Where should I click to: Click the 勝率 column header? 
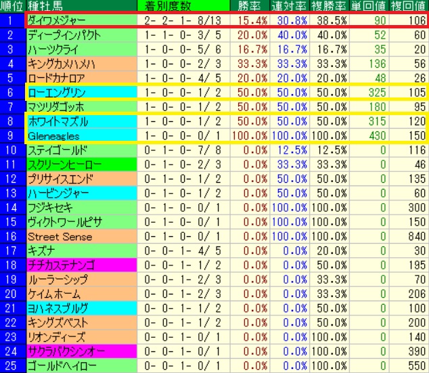(249, 6)
